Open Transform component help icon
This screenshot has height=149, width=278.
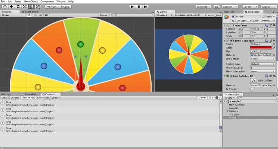pos(267,25)
